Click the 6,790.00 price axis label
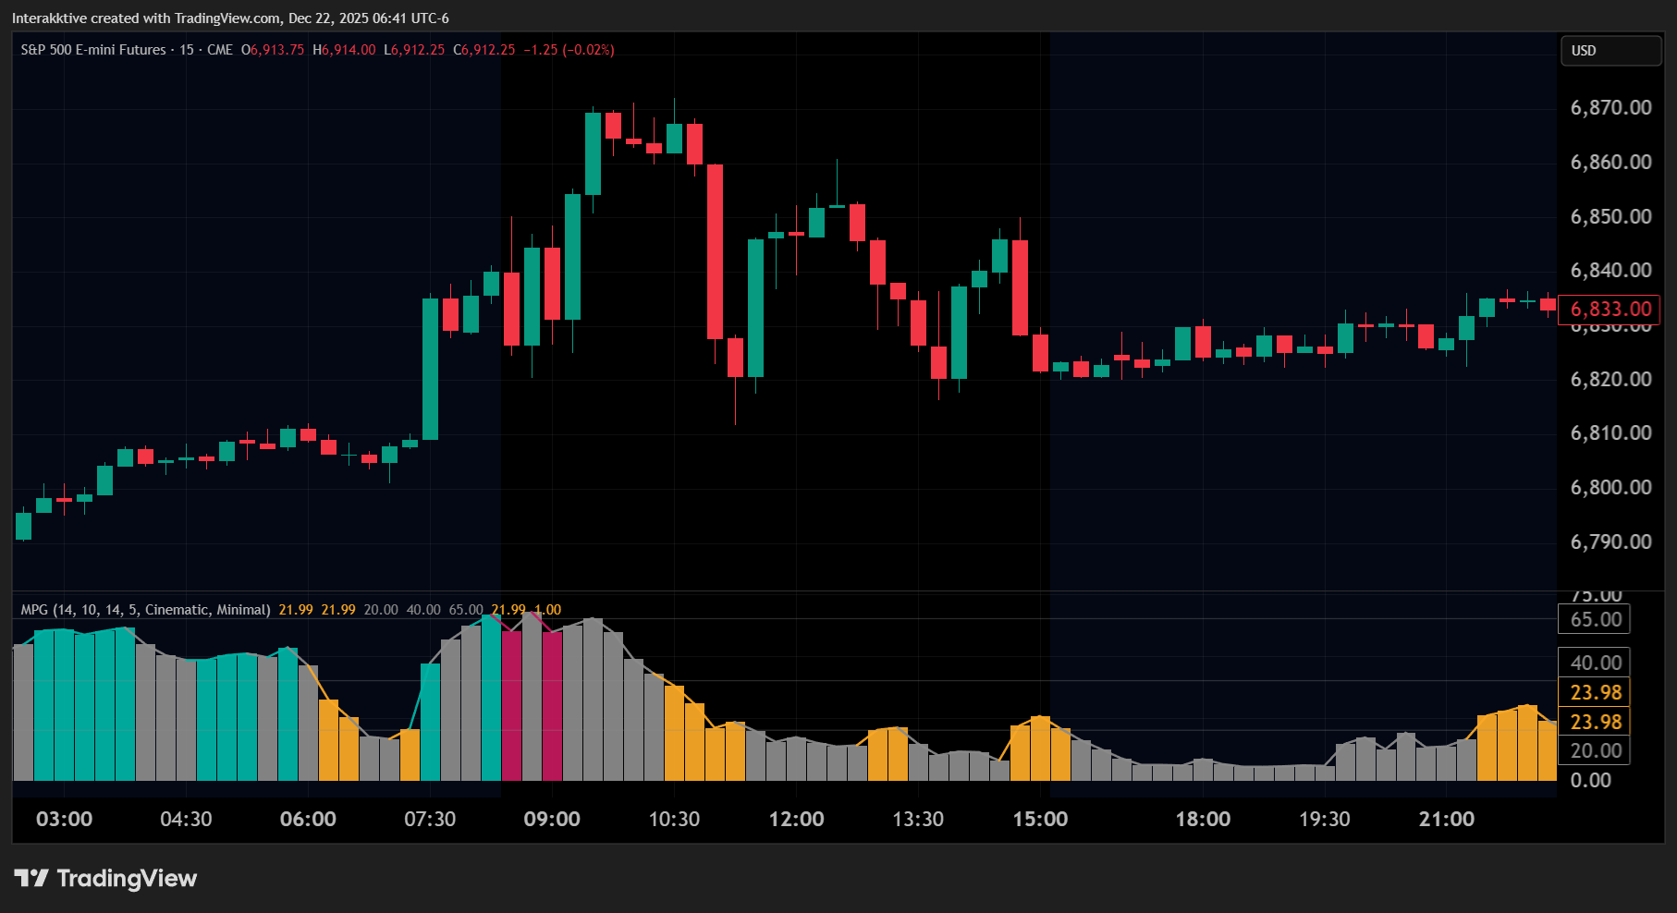1677x913 pixels. coord(1610,542)
